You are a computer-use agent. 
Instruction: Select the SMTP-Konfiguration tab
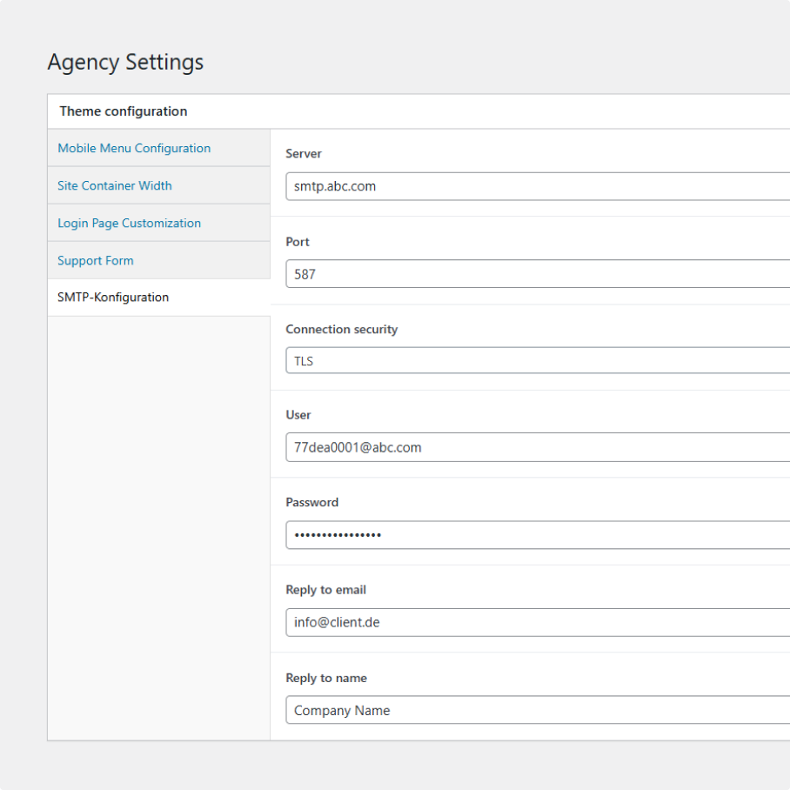tap(113, 298)
